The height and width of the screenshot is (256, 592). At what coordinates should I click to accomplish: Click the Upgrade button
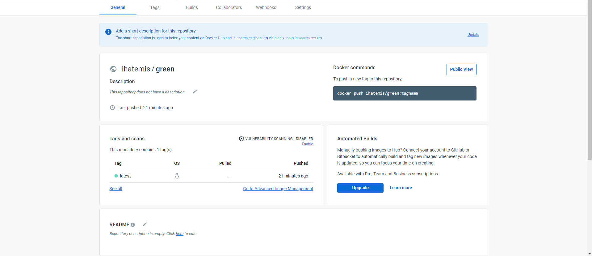(360, 188)
